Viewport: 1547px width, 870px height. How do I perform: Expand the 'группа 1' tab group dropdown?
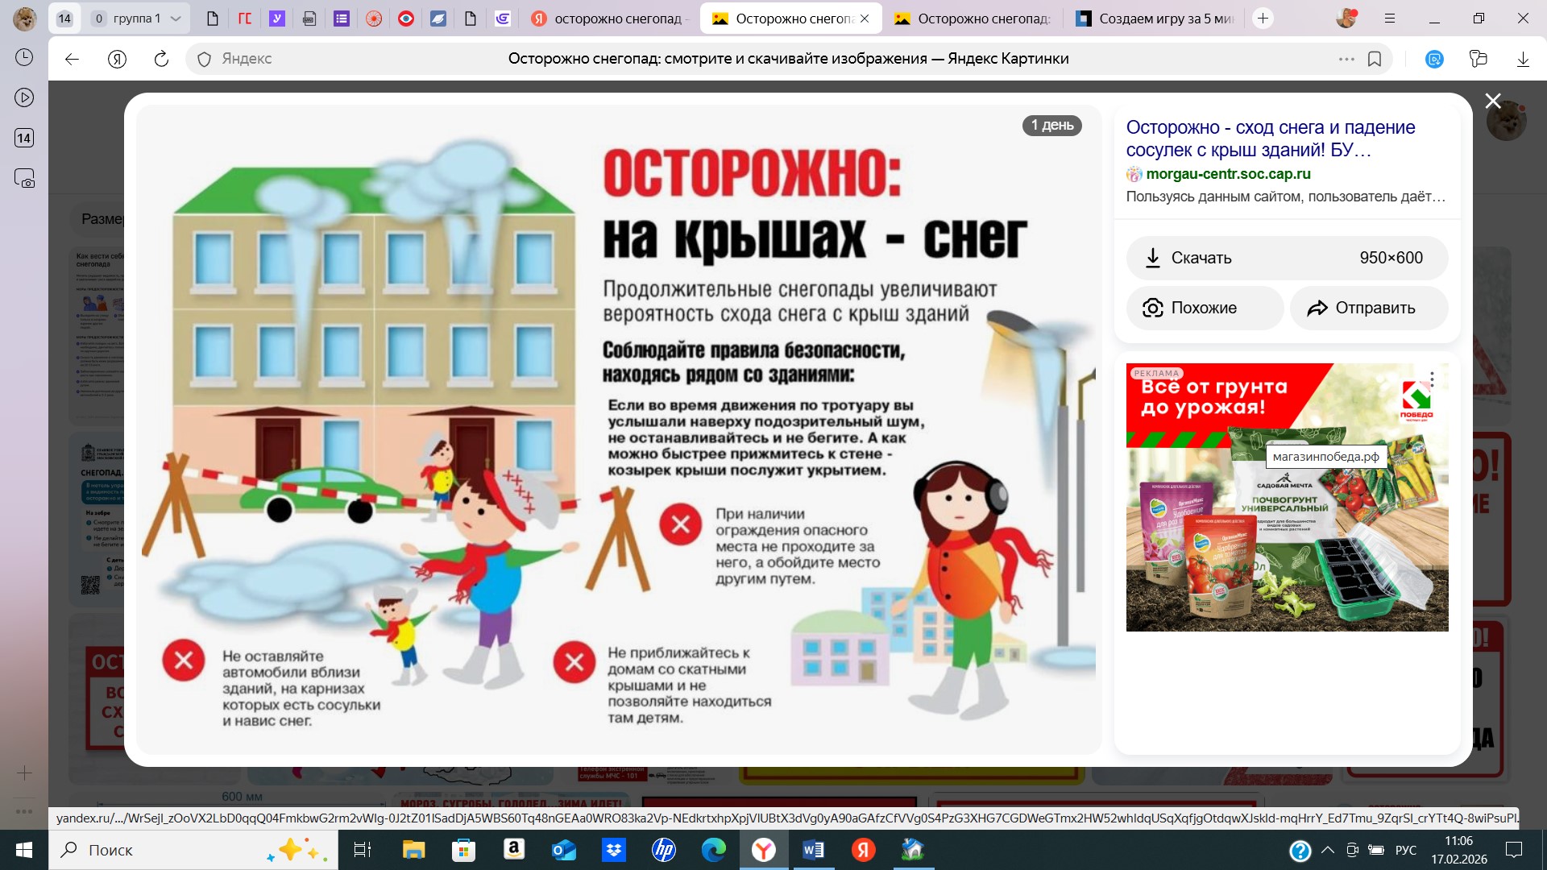tap(176, 18)
